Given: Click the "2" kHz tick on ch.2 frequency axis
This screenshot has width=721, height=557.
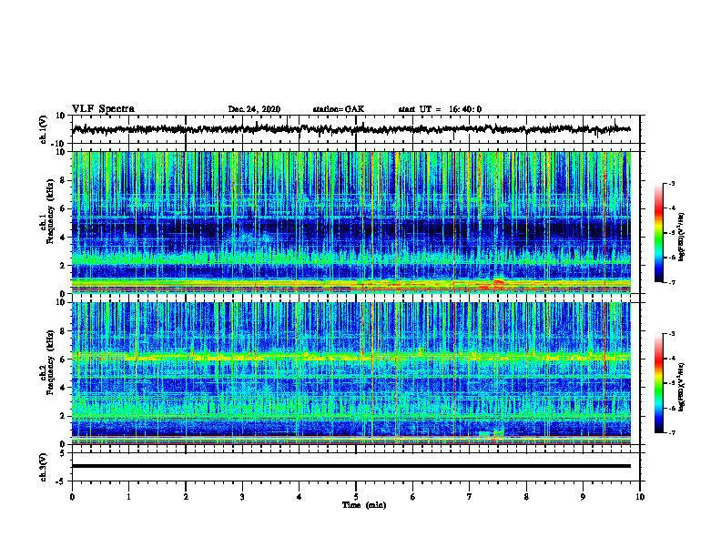Looking at the screenshot, I should [63, 416].
